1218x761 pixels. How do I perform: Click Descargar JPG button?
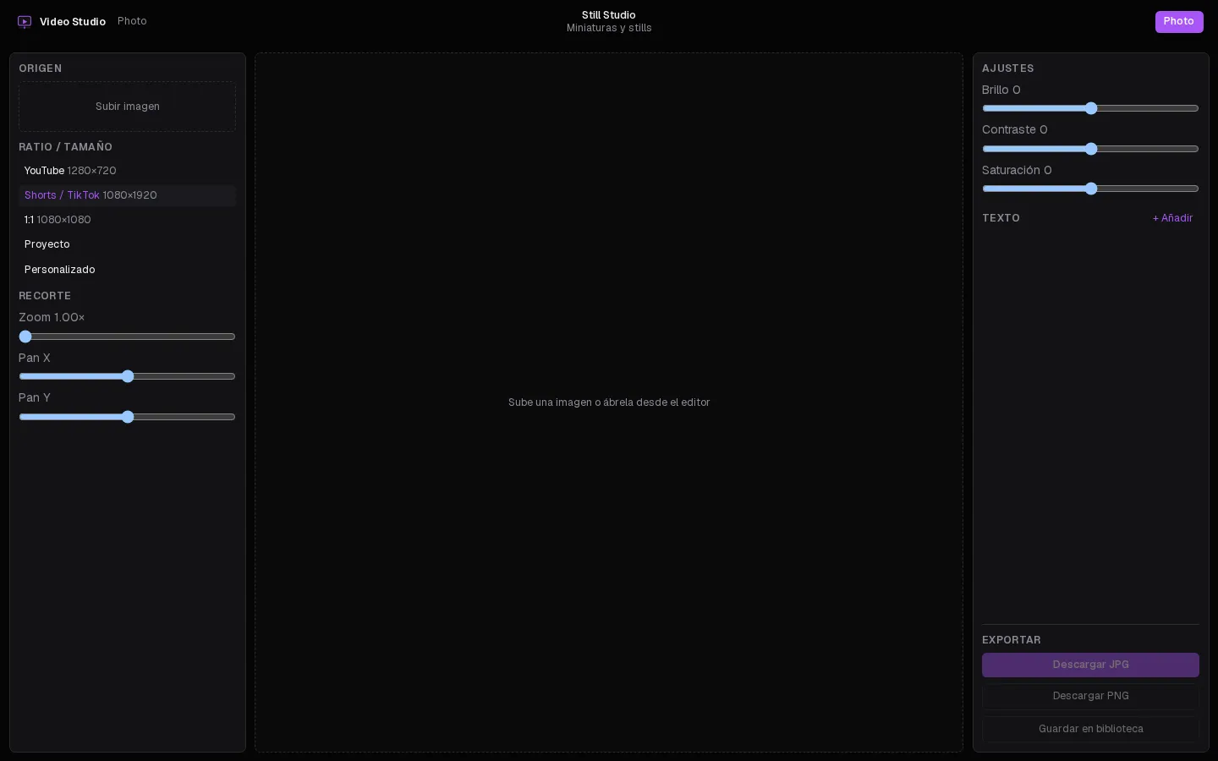pyautogui.click(x=1090, y=665)
